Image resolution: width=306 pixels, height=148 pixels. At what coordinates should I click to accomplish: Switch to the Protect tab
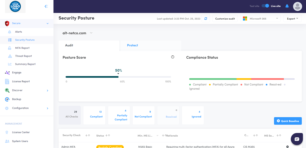(132, 45)
